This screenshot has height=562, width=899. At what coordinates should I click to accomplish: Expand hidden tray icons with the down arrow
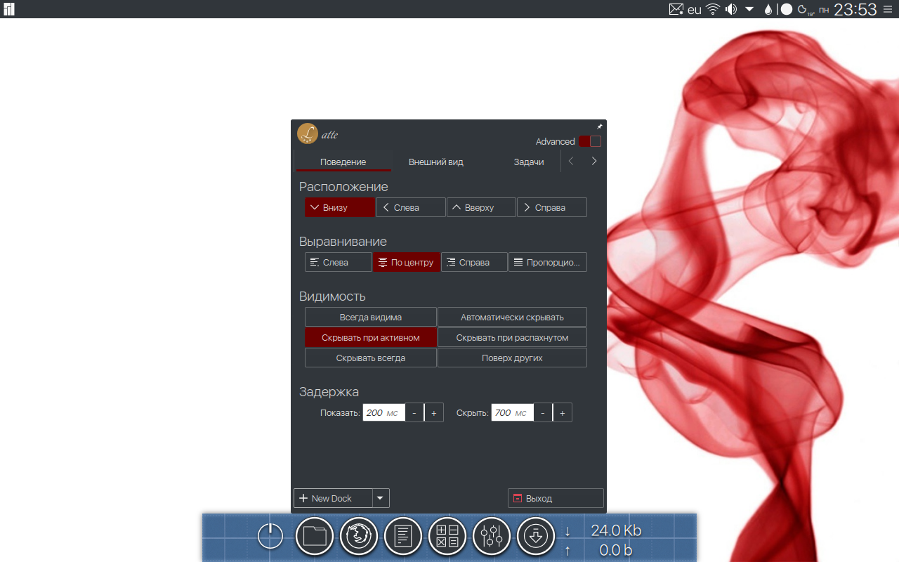click(x=749, y=9)
